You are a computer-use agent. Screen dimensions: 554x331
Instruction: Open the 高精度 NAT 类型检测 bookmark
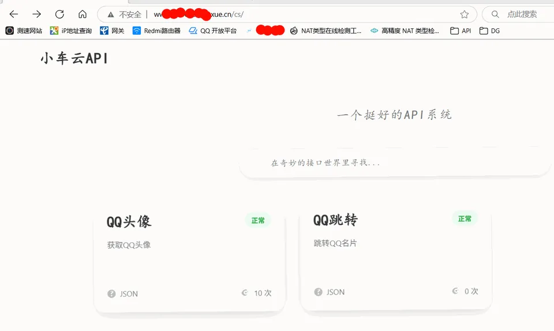click(x=405, y=31)
